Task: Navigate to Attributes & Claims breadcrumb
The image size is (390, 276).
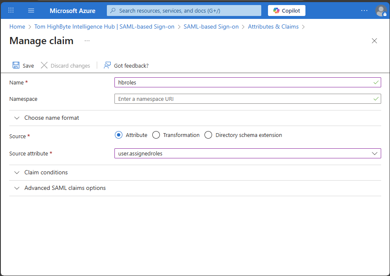Action: pyautogui.click(x=273, y=26)
